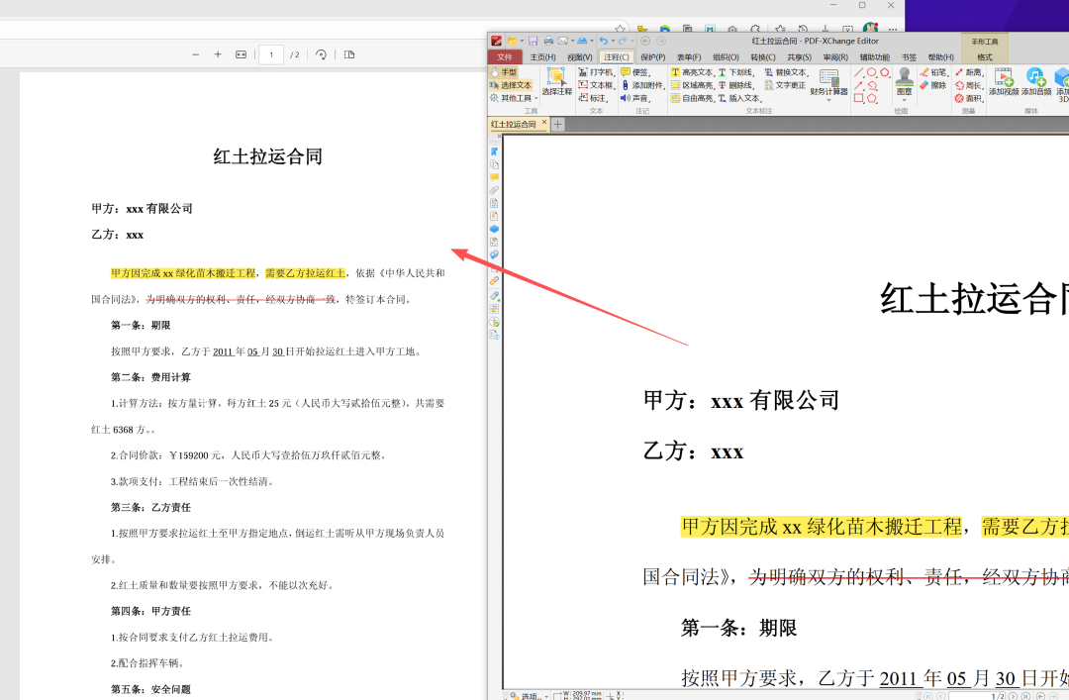This screenshot has width=1069, height=700.
Task: Click the bookmarks icon in the left sidebar
Action: coord(494,150)
